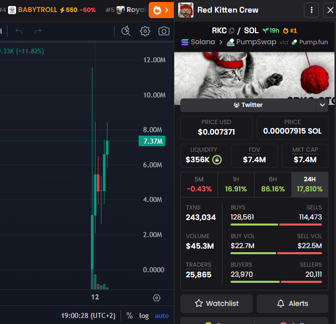
Task: Click the PumpSwap label in breadcrumb
Action: (256, 42)
